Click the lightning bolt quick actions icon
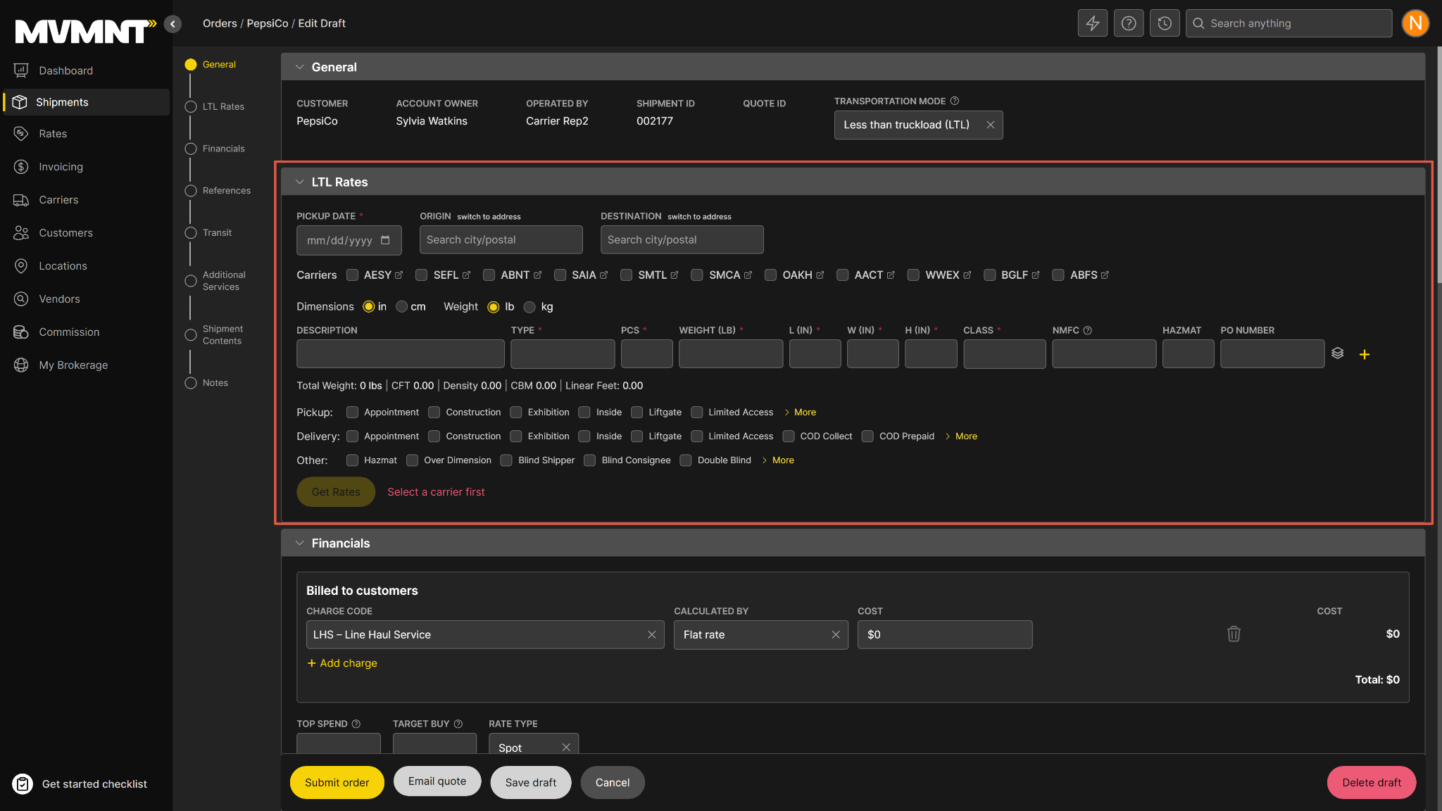 point(1092,23)
